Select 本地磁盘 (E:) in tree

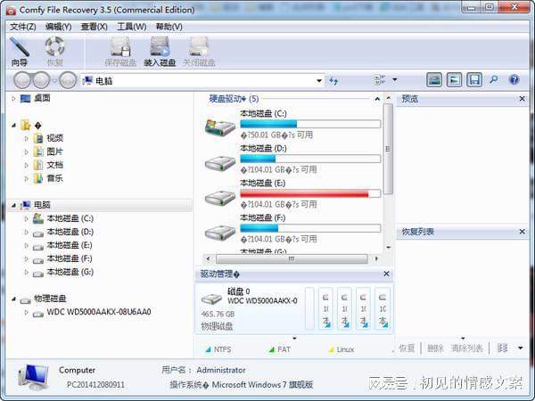[70, 245]
